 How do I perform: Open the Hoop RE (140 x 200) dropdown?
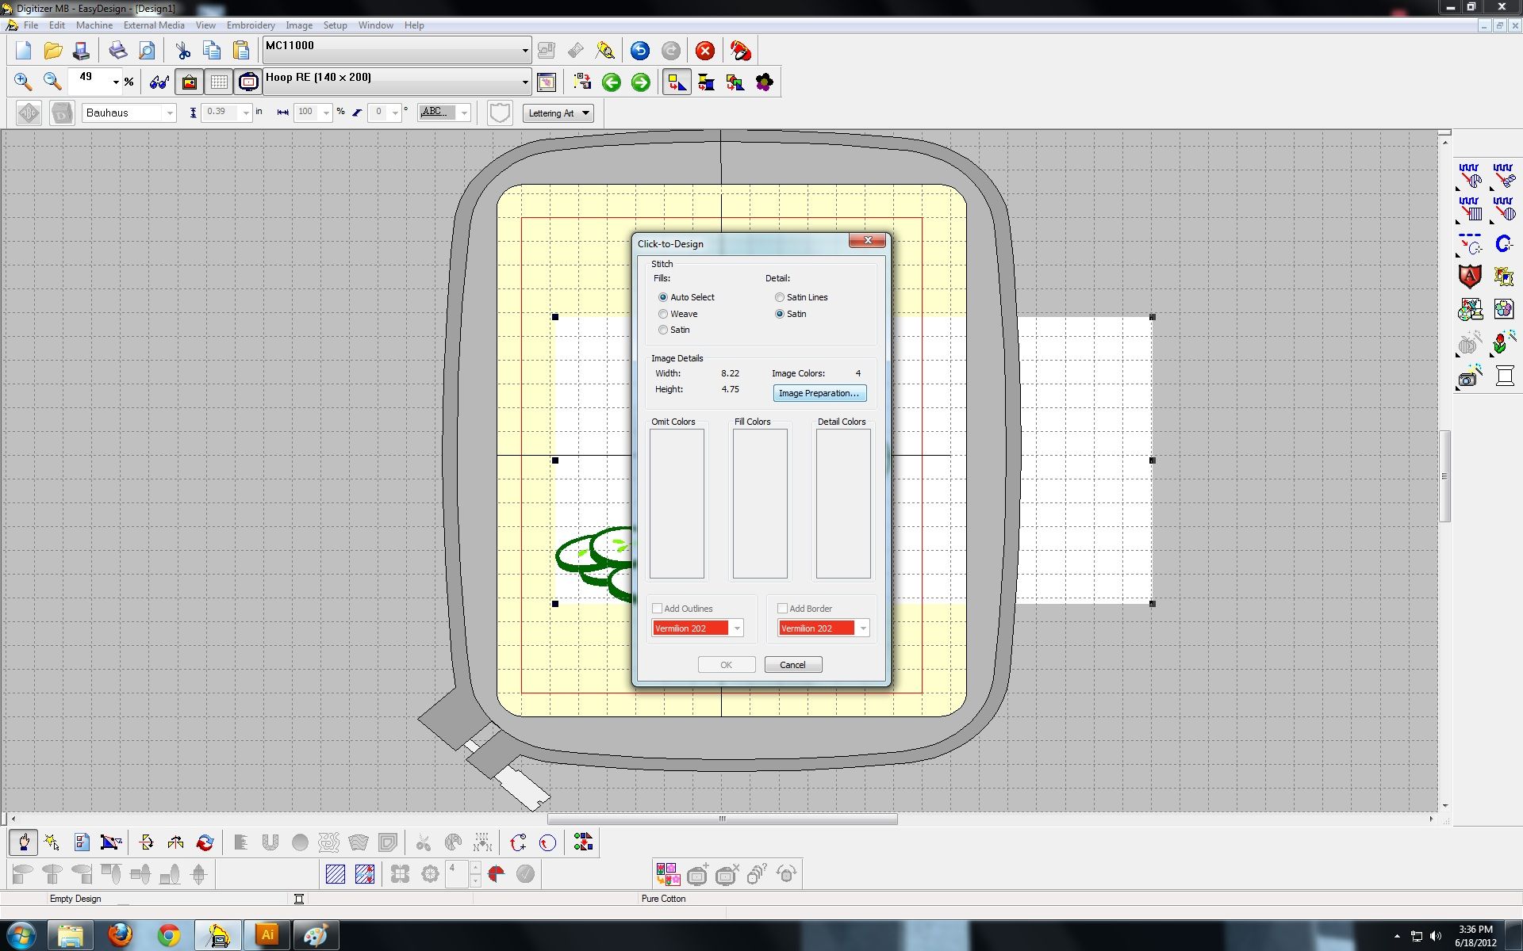click(x=524, y=81)
